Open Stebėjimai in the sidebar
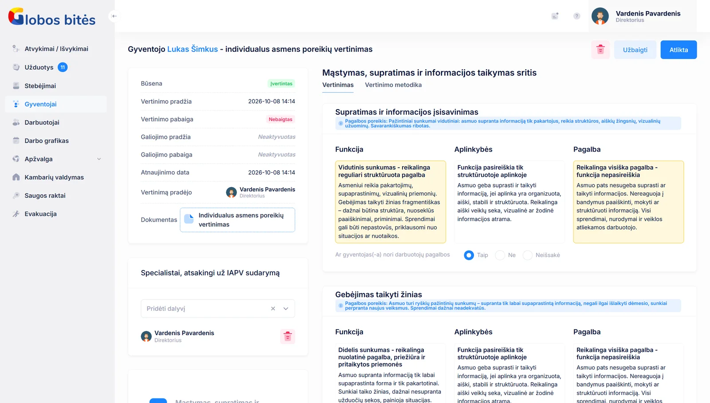710x403 pixels. (x=56, y=86)
